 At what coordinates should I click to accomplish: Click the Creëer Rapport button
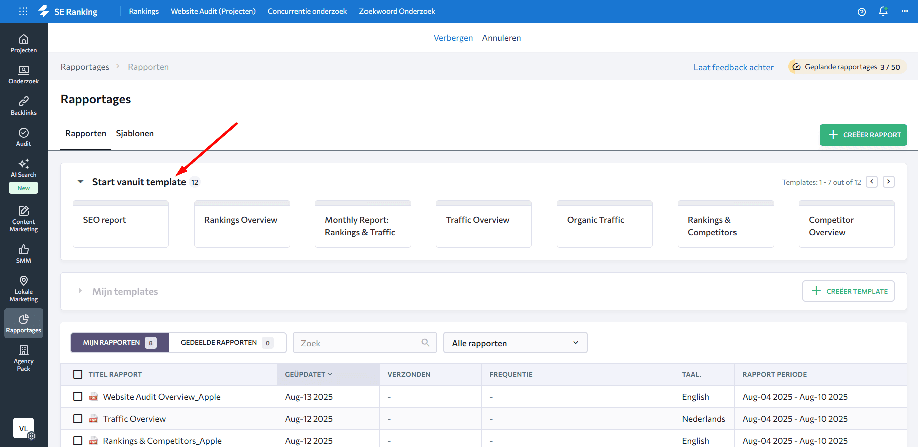pos(863,135)
